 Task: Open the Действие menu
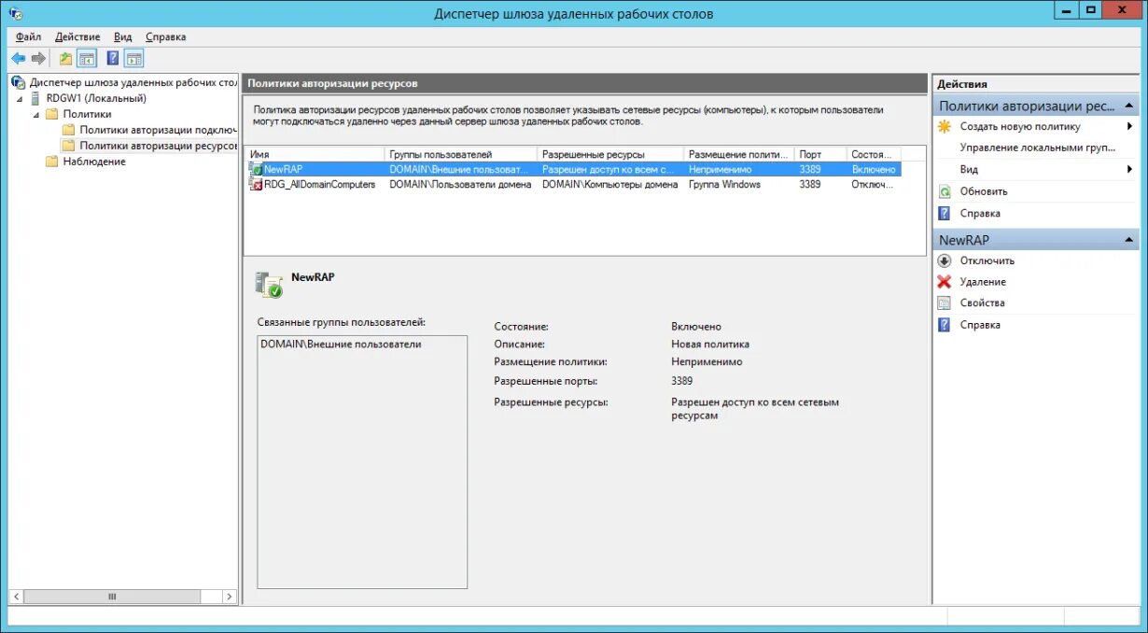(77, 37)
